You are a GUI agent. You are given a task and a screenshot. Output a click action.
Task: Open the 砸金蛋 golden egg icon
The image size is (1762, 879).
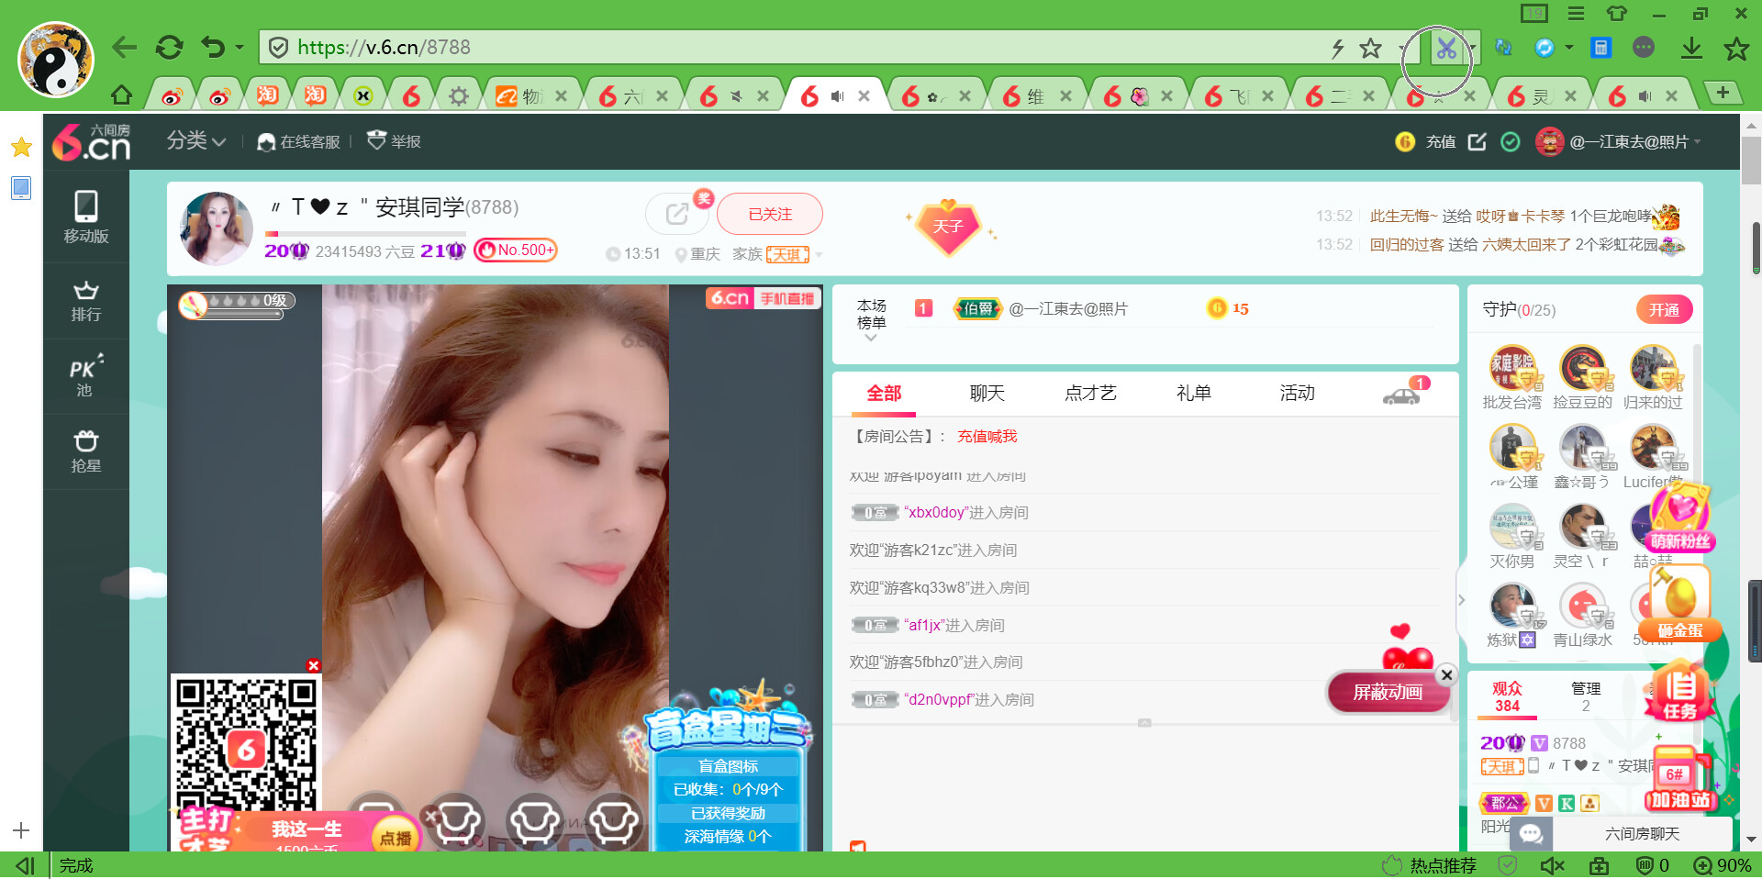pos(1679,603)
